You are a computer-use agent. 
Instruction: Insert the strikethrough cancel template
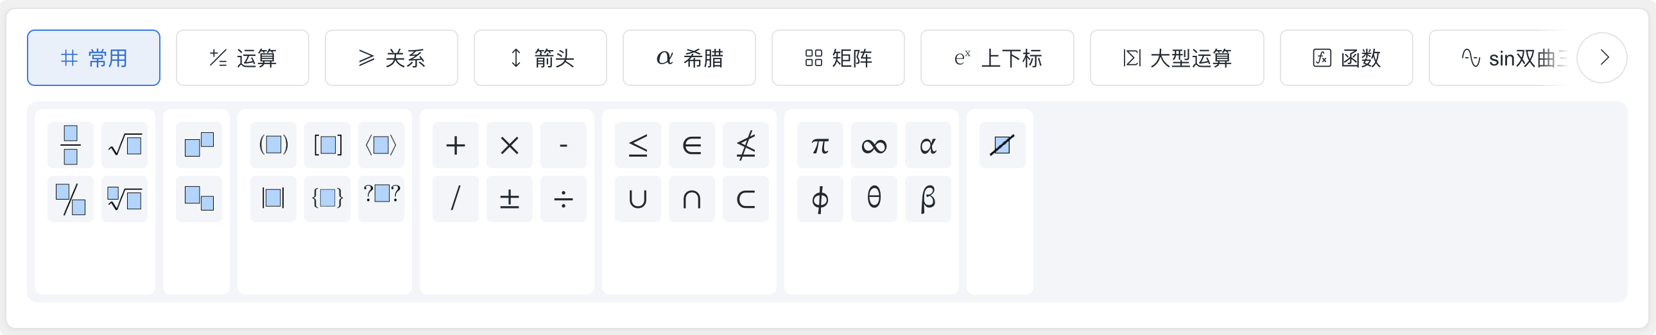pos(1002,145)
